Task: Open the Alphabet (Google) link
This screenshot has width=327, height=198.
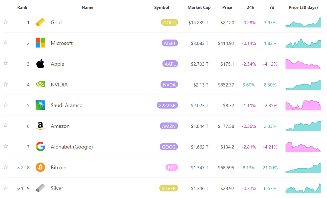Action: (72, 147)
